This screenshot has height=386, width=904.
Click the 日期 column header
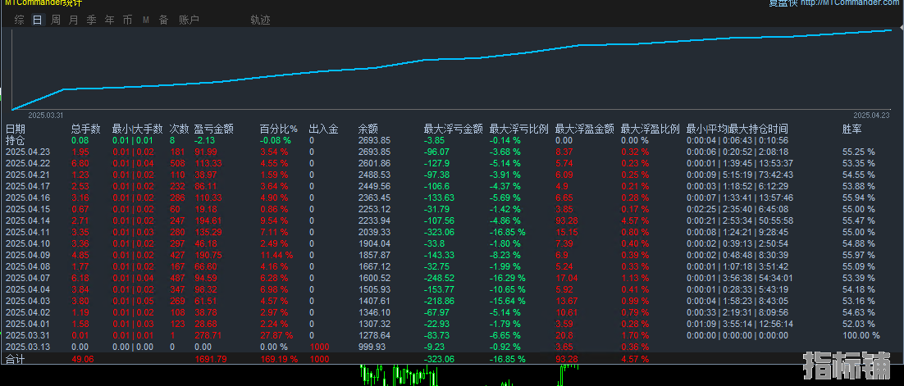point(16,129)
